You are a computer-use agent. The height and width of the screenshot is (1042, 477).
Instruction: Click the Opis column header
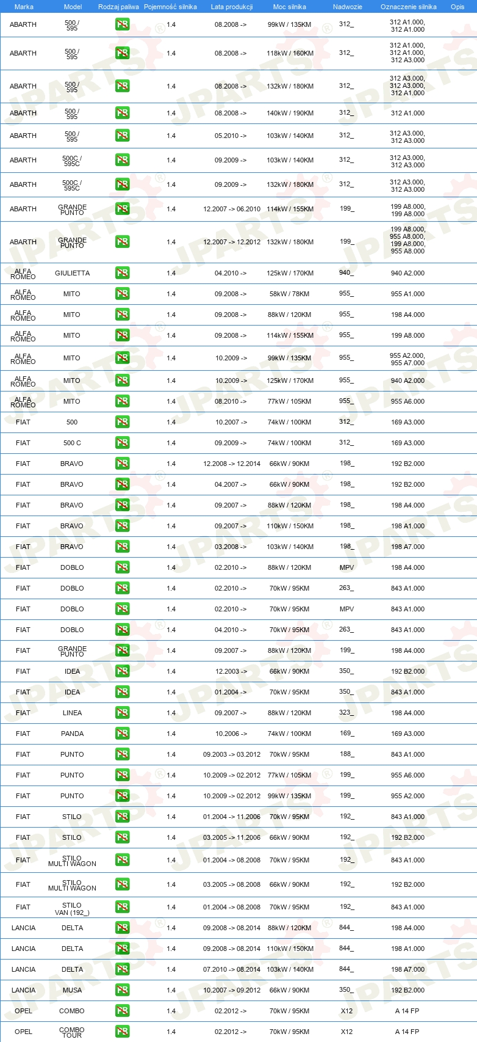[x=457, y=7]
